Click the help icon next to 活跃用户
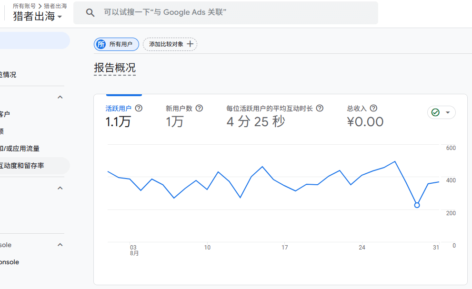472x289 pixels. pos(138,108)
